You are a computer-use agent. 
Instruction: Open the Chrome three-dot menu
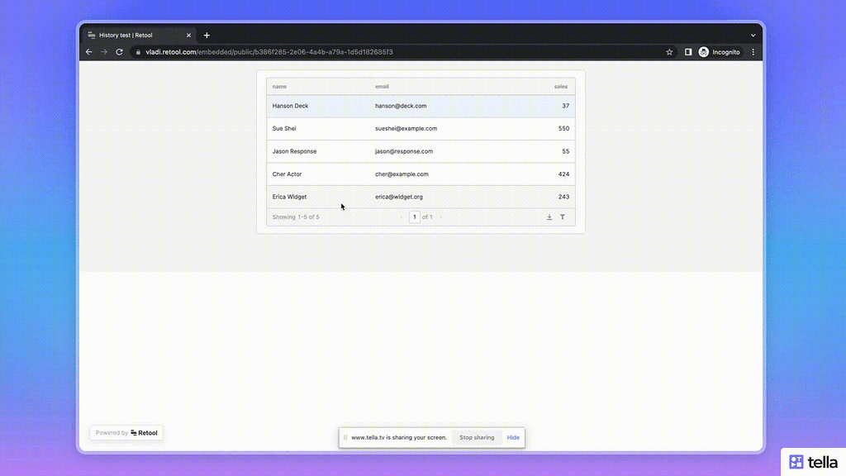click(753, 51)
